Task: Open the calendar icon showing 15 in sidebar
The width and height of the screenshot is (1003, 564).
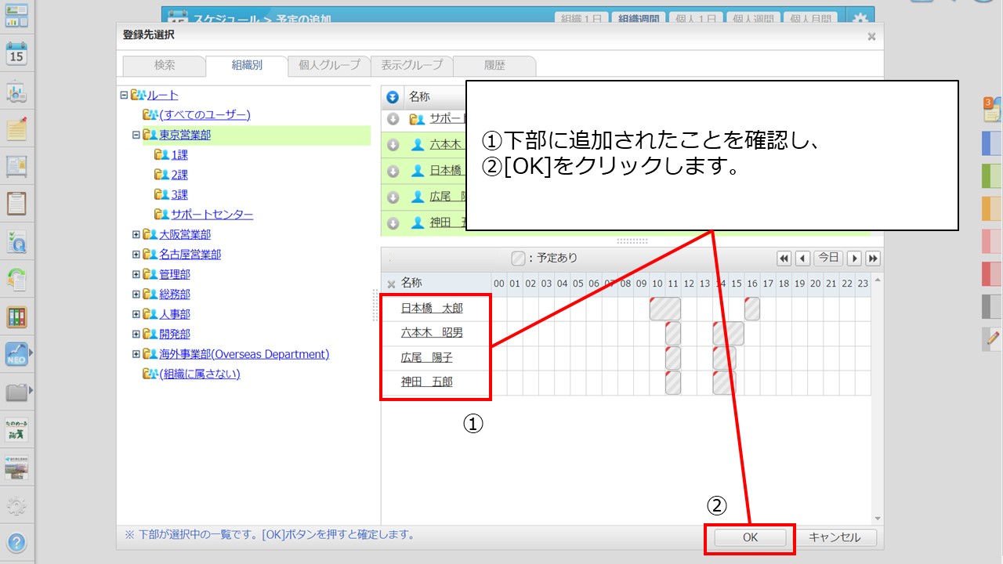Action: [16, 54]
